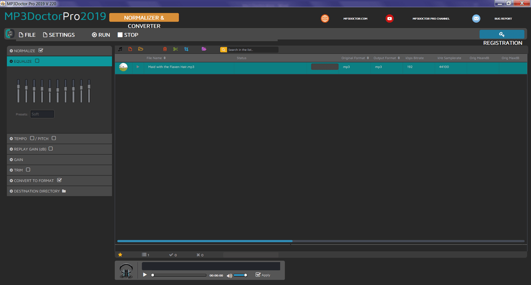Open the equalizer Presets dropdown
Image resolution: width=531 pixels, height=285 pixels.
[42, 114]
